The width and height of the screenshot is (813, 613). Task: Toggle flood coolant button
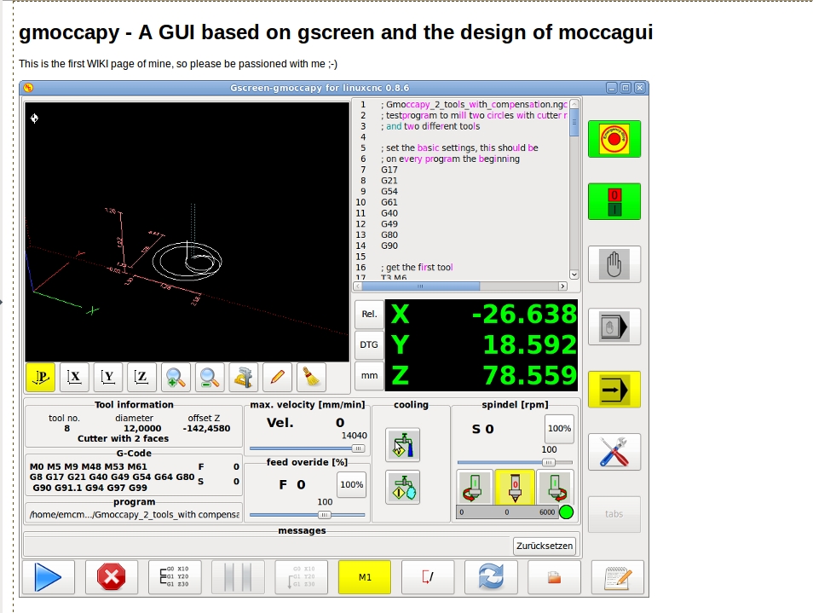click(403, 445)
